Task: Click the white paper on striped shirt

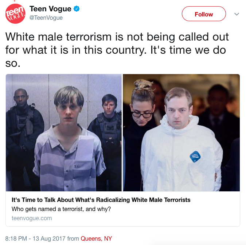Action: click(85, 149)
